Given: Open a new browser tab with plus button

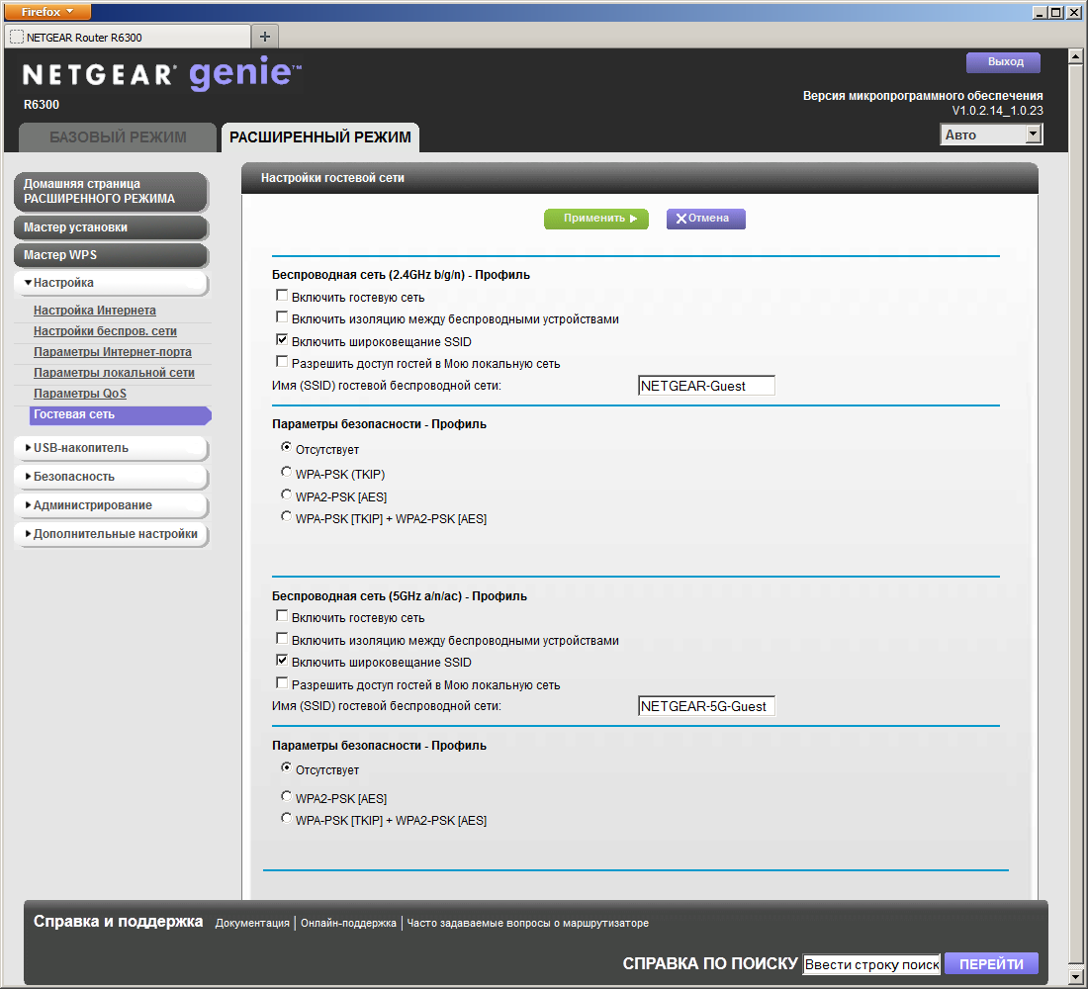Looking at the screenshot, I should (264, 36).
